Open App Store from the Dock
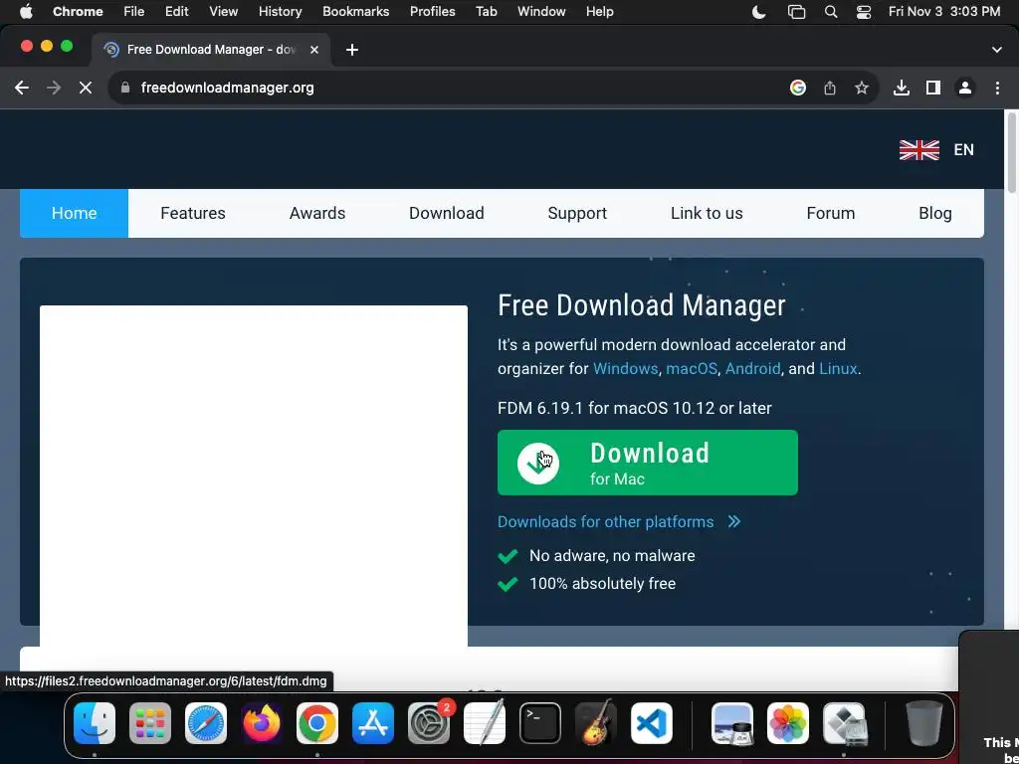This screenshot has width=1019, height=764. (x=373, y=723)
